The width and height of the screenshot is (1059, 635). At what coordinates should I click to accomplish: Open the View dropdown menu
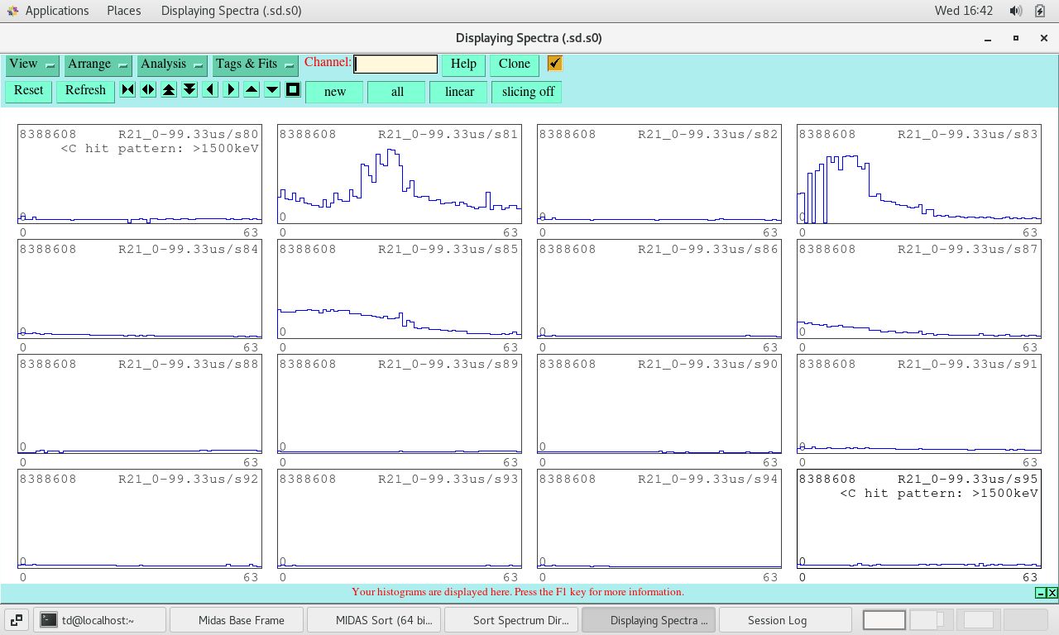pyautogui.click(x=32, y=64)
